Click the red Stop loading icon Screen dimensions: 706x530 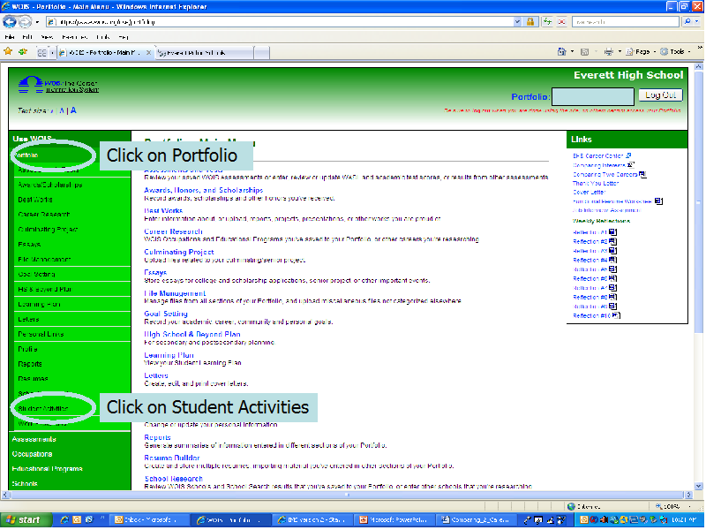pos(561,21)
